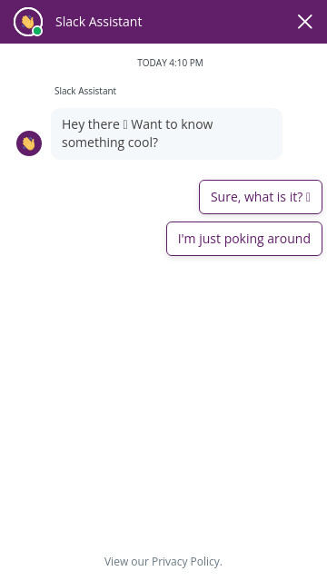
Task: Click the TODAY 4:10 PM timestamp
Action: point(170,63)
